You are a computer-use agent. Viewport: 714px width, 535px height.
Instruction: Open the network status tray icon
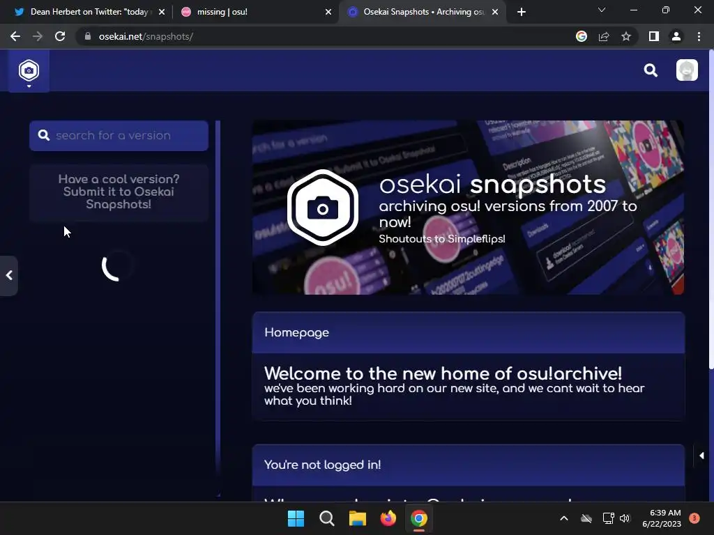[x=608, y=518]
